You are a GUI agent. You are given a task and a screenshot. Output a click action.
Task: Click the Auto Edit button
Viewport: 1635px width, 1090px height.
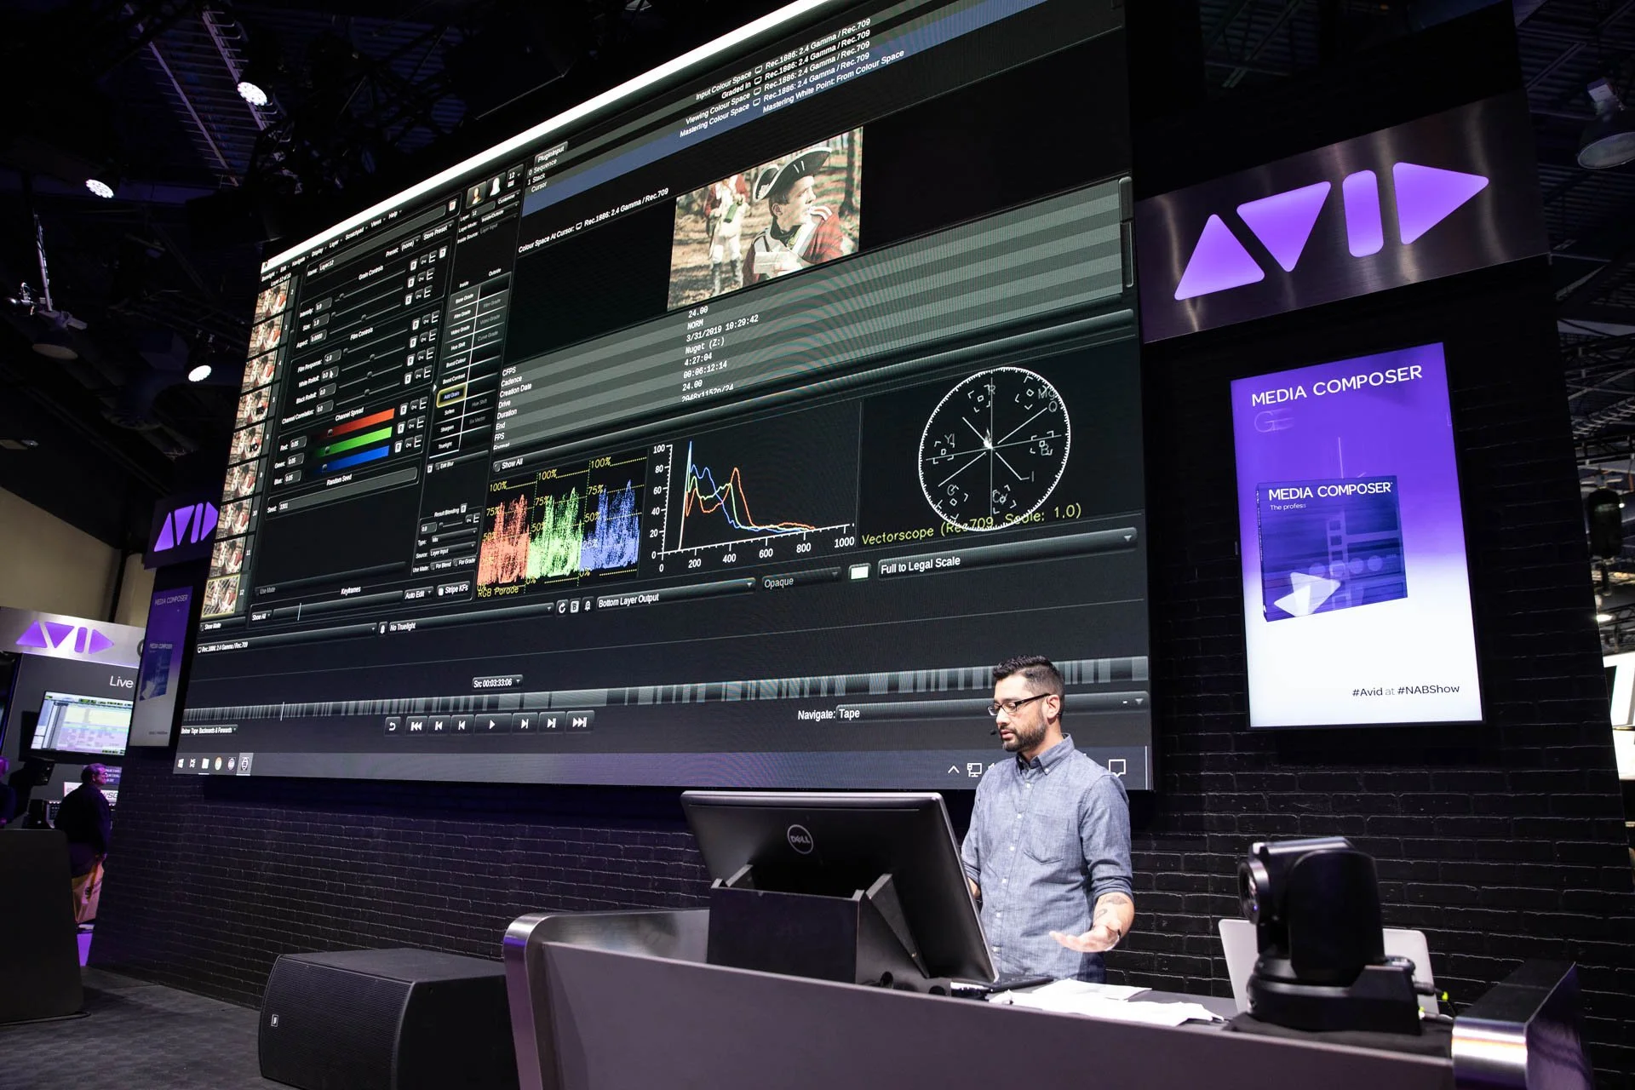(415, 594)
